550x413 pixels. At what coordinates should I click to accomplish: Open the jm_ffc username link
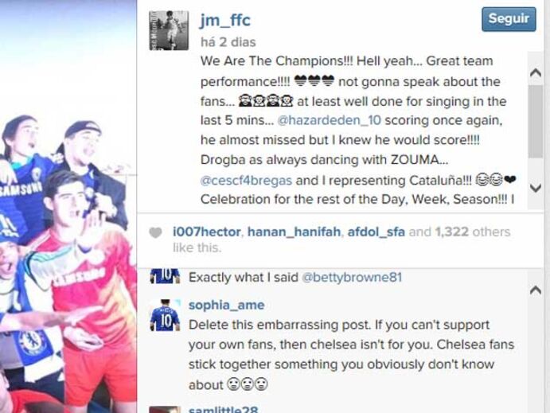tap(224, 20)
